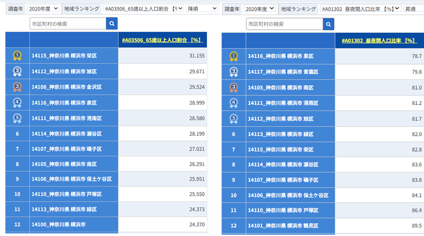Click silver rank 2 medal for 旭区
Viewport: 424px width, 236px height.
click(17, 72)
